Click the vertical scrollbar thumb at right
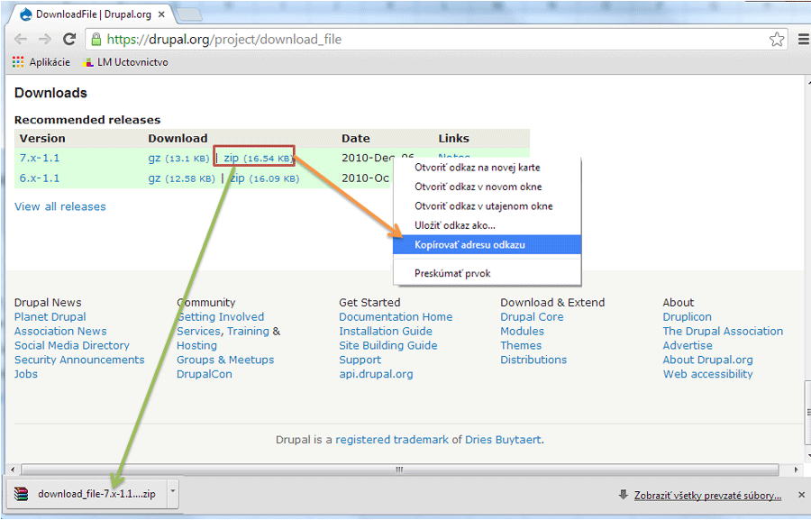The image size is (811, 520). [x=807, y=412]
